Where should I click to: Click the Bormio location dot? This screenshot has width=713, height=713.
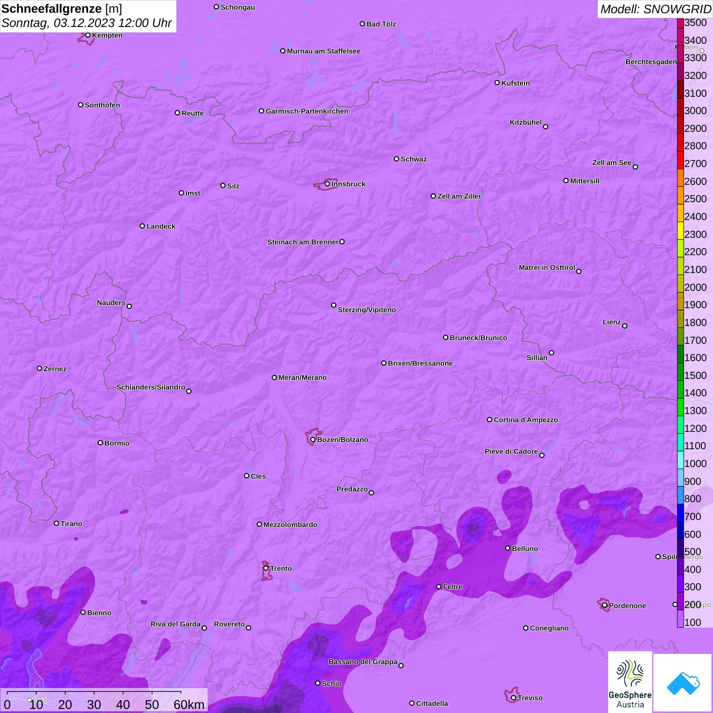coord(100,443)
